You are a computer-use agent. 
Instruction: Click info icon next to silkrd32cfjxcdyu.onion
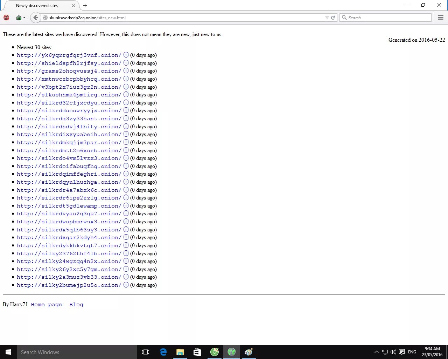(126, 102)
